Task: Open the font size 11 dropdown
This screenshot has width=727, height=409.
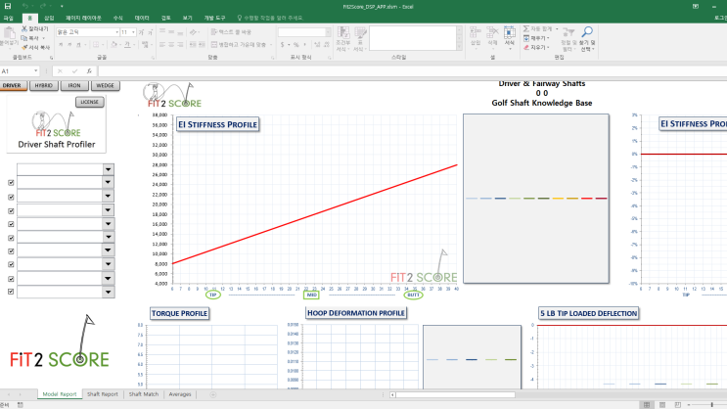Action: click(133, 32)
